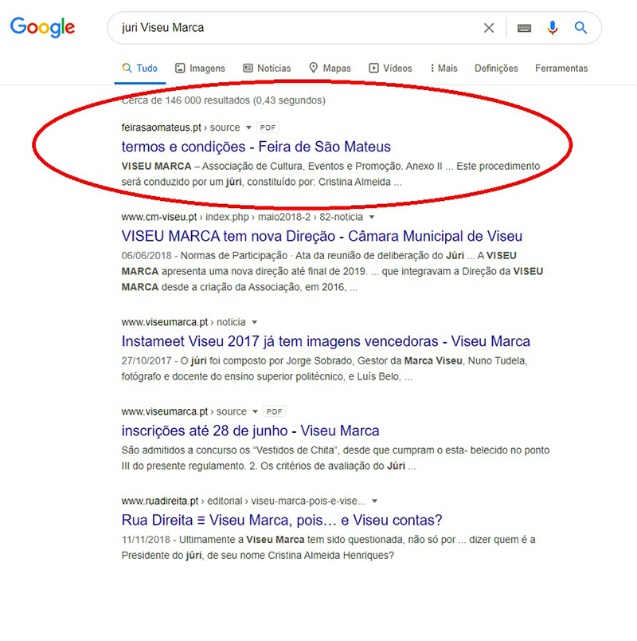Image resolution: width=637 pixels, height=641 pixels.
Task: Click the www.ruadireita.pt breadcrumb URL
Action: click(244, 501)
